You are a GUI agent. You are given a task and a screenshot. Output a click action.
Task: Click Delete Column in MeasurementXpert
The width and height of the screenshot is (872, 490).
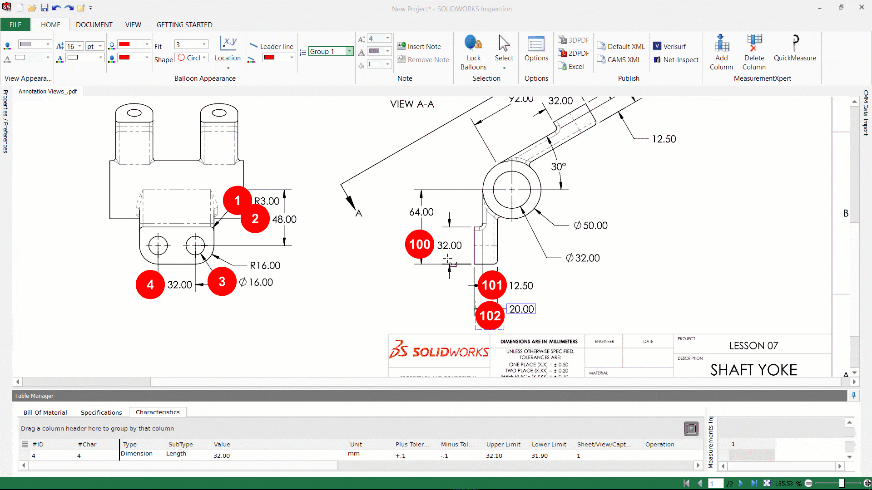(x=754, y=53)
